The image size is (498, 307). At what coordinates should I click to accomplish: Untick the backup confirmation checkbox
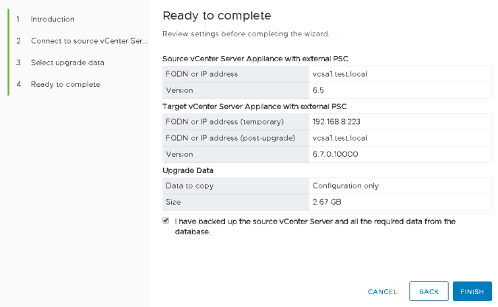166,221
